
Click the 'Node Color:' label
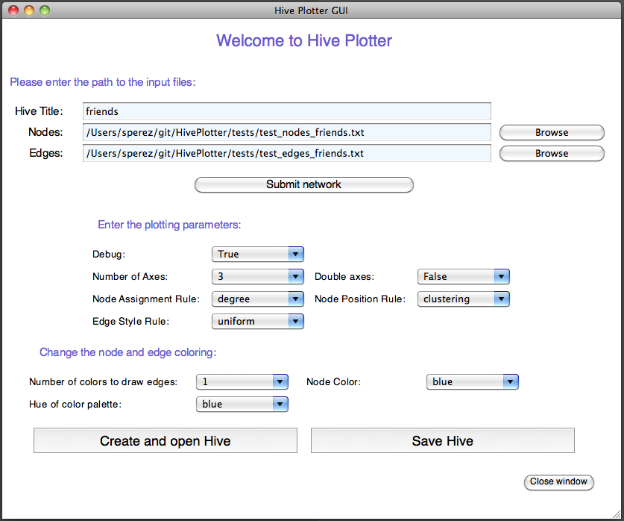click(x=333, y=381)
